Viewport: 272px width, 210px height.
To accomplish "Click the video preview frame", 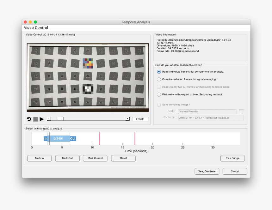I will 88,77.
